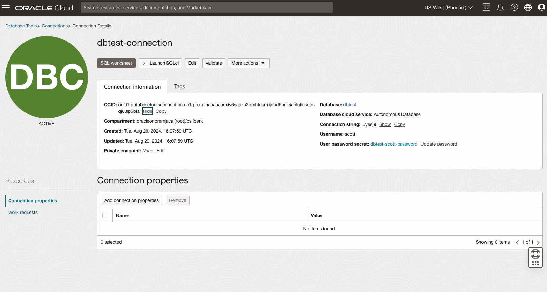Open the notifications bell
Viewport: 547px width, 292px height.
pos(500,8)
